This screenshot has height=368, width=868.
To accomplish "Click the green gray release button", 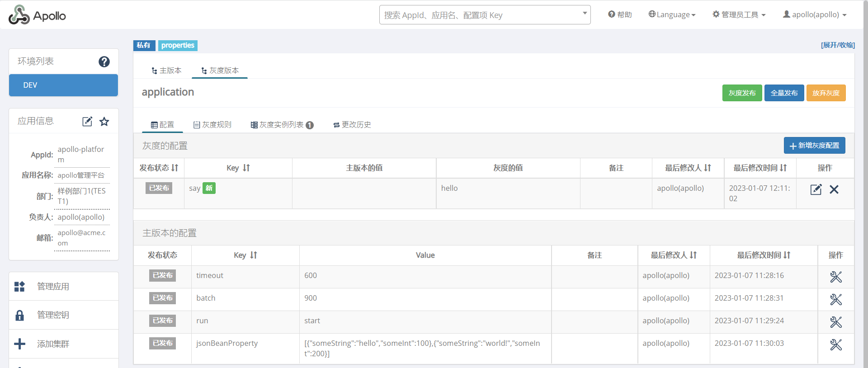I will (742, 93).
